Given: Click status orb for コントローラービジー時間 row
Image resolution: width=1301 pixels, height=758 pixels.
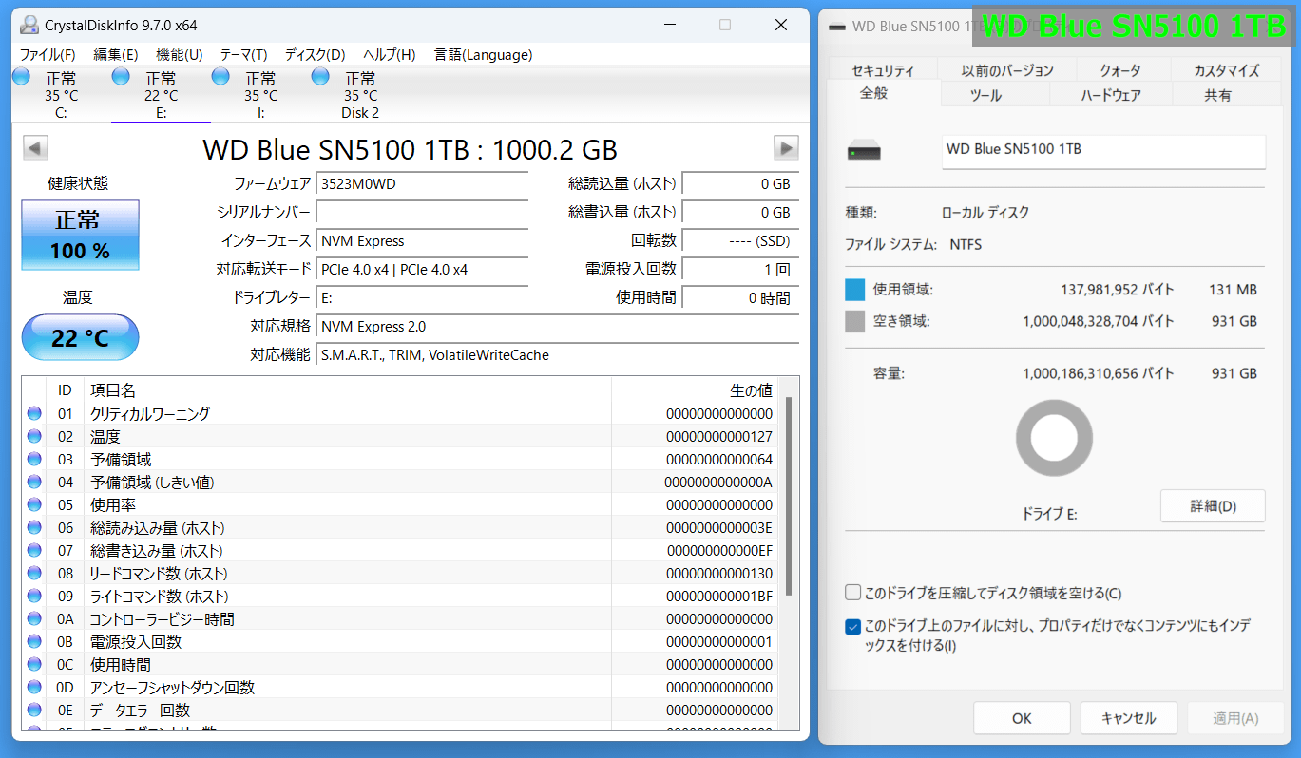Looking at the screenshot, I should pos(35,619).
